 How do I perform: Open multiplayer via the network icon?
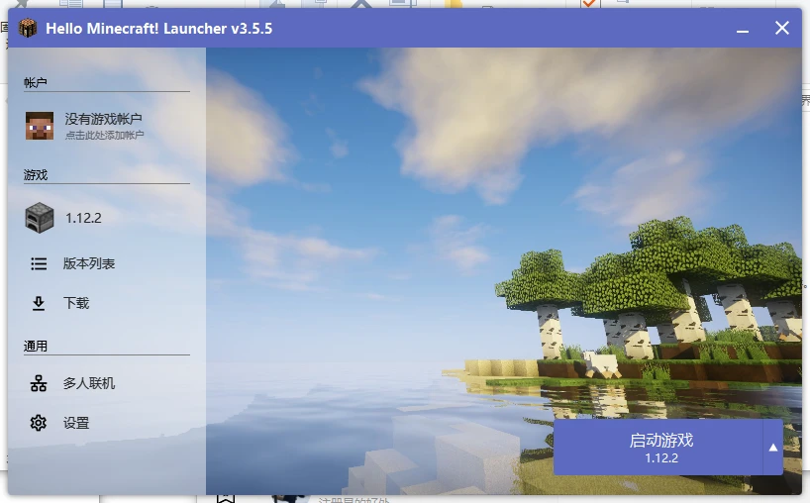[x=39, y=383]
